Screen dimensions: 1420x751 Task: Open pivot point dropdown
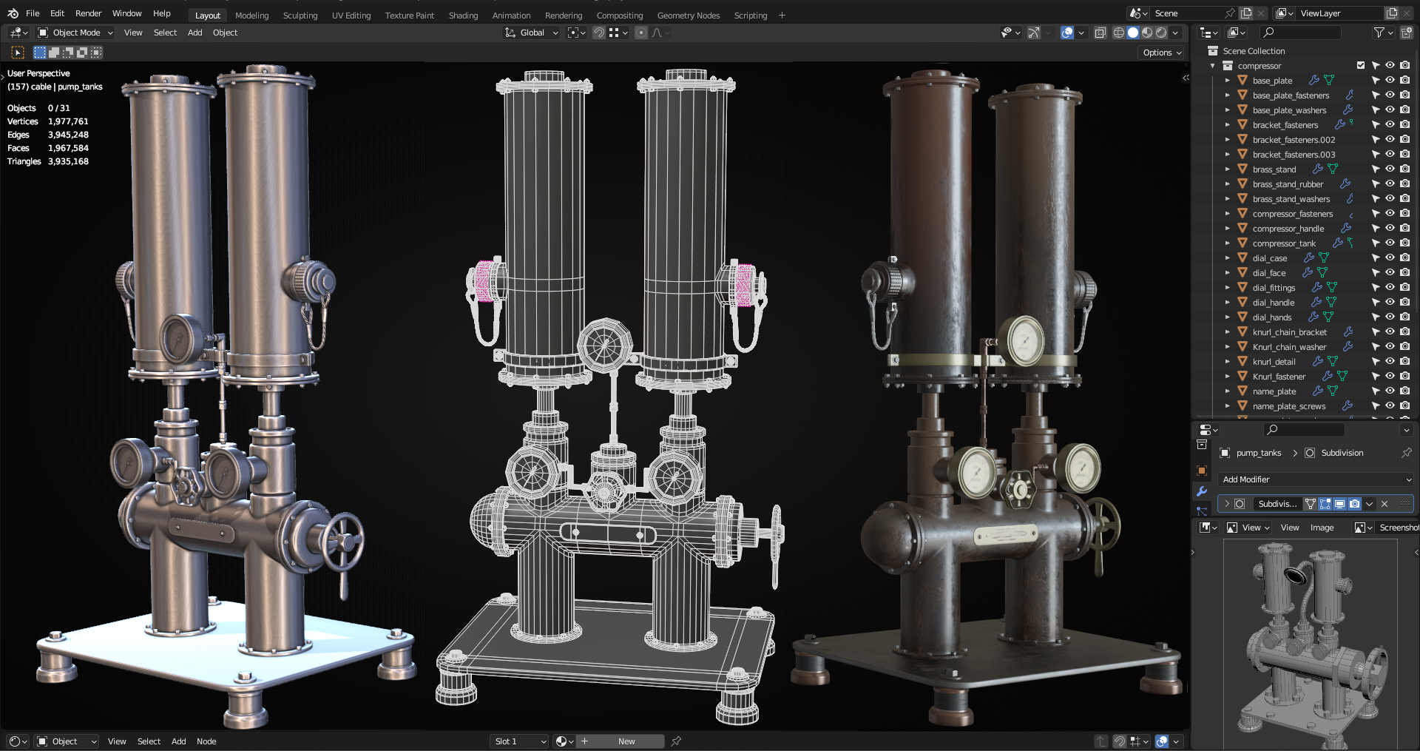click(x=576, y=33)
